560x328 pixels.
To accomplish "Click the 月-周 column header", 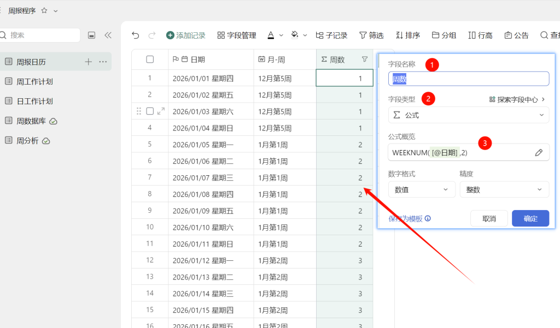I will click(x=285, y=59).
